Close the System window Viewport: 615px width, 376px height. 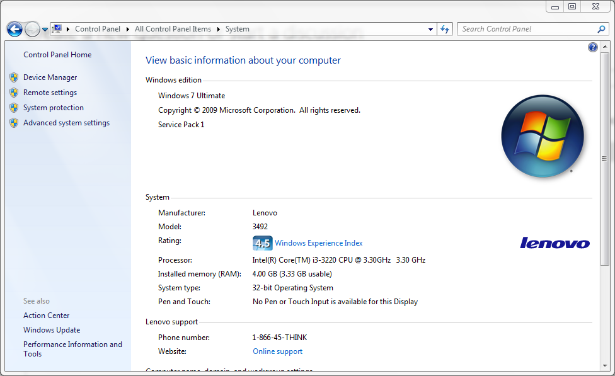click(x=596, y=7)
